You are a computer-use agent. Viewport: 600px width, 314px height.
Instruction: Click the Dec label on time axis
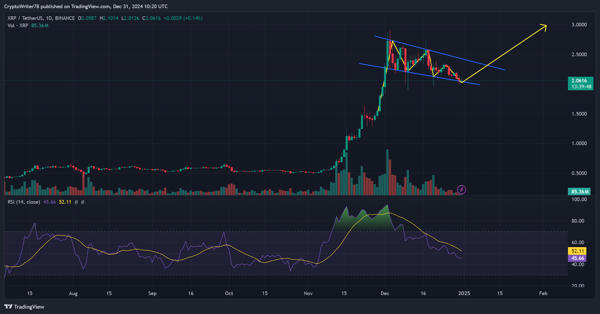385,293
